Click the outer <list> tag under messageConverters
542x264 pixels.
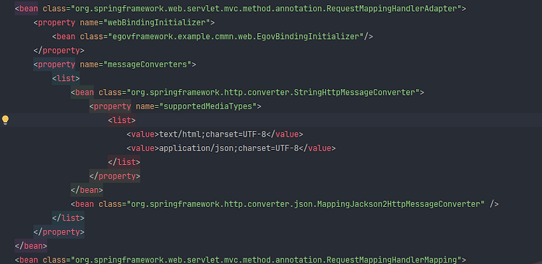(66, 78)
